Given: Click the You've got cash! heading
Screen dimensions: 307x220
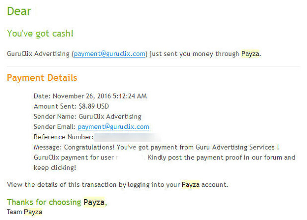Looking at the screenshot, I should (x=40, y=33).
